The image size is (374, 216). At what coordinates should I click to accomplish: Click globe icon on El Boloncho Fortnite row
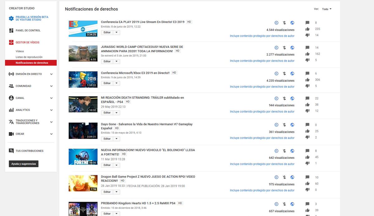point(292,151)
